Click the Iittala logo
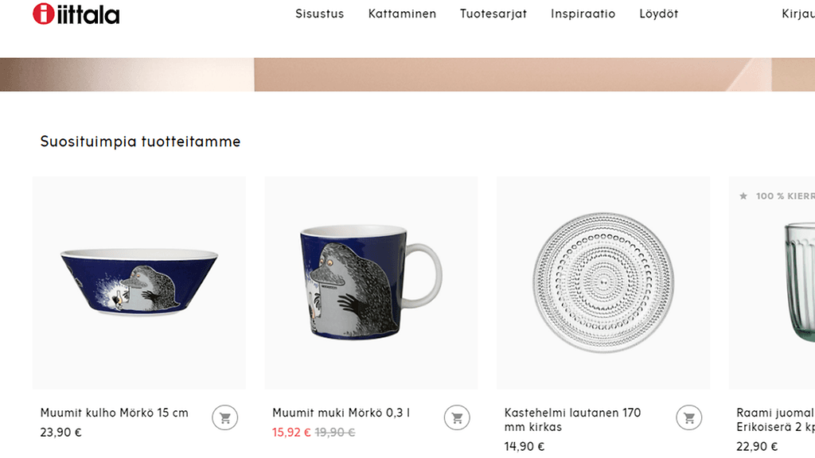The width and height of the screenshot is (815, 458). [x=76, y=14]
